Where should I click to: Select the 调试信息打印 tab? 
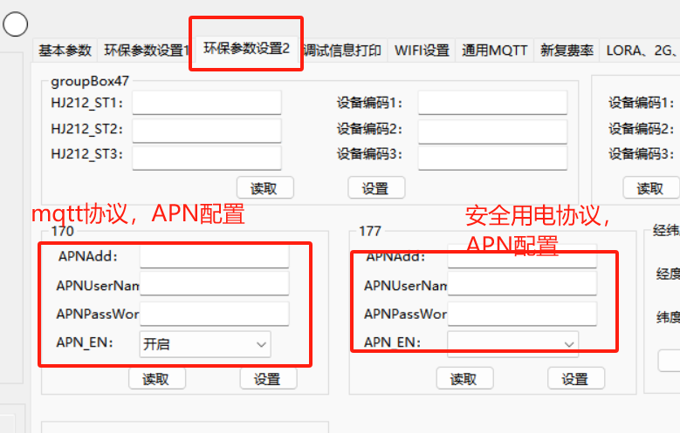341,51
